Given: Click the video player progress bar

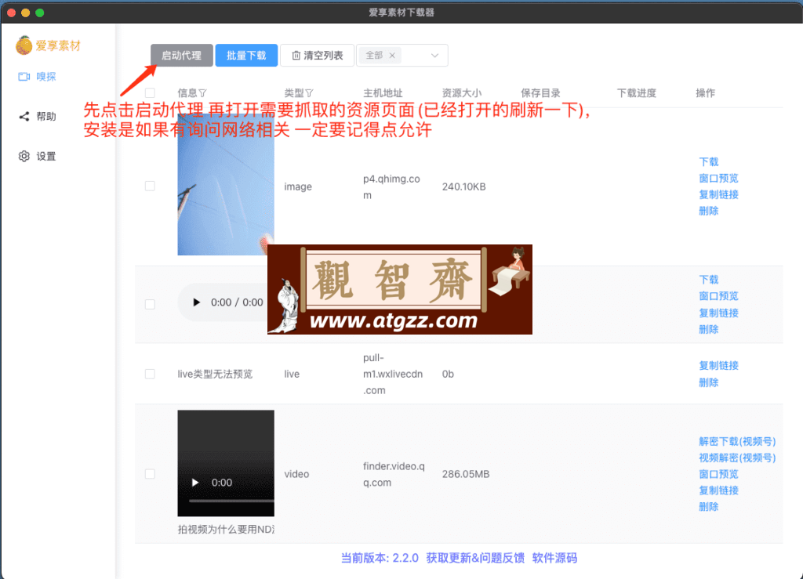Looking at the screenshot, I should pyautogui.click(x=231, y=501).
